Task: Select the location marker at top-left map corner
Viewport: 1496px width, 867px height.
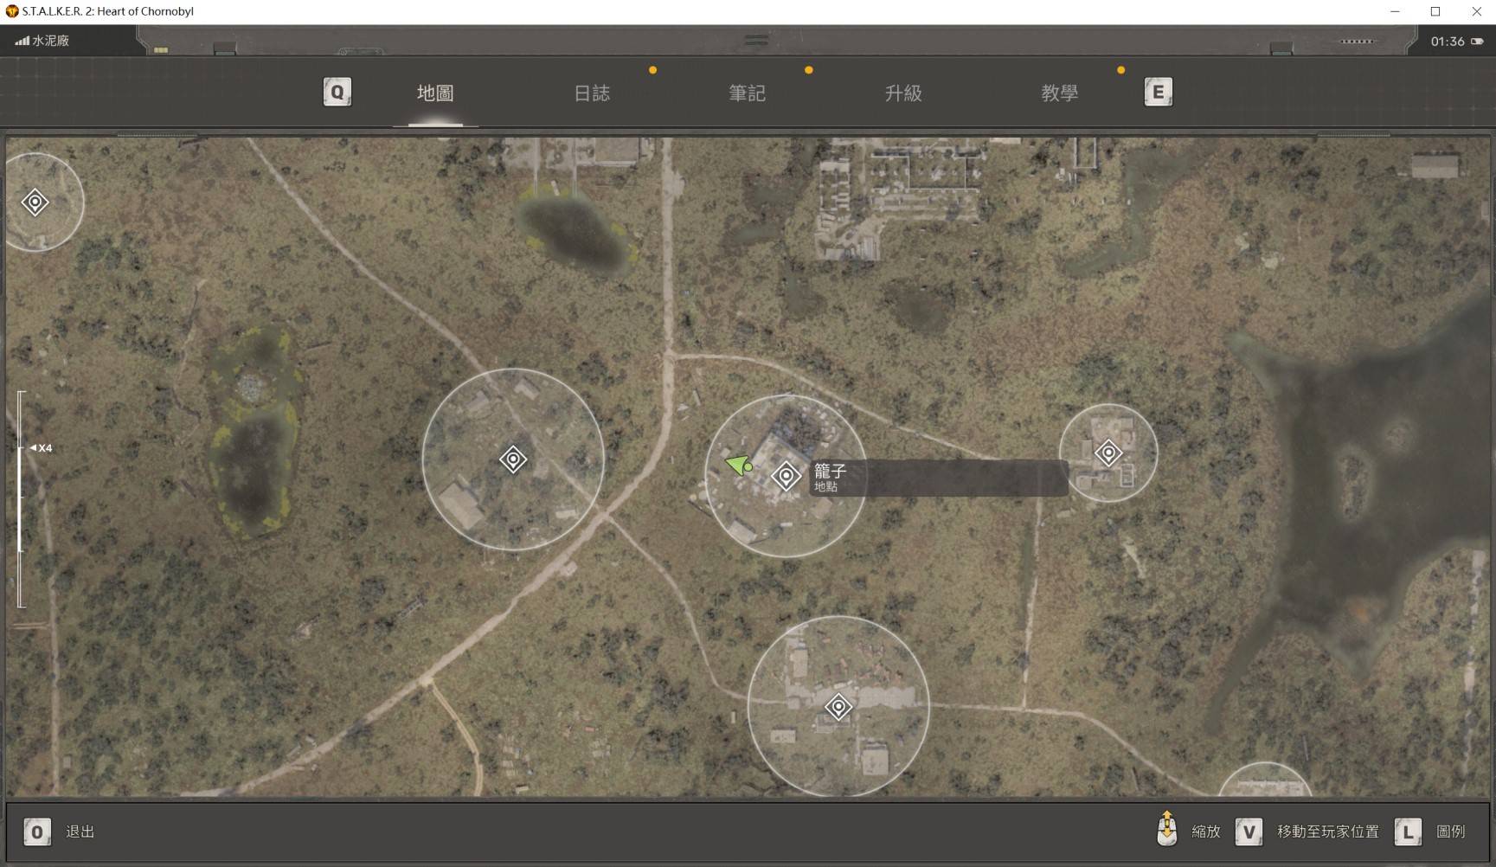Action: point(35,202)
